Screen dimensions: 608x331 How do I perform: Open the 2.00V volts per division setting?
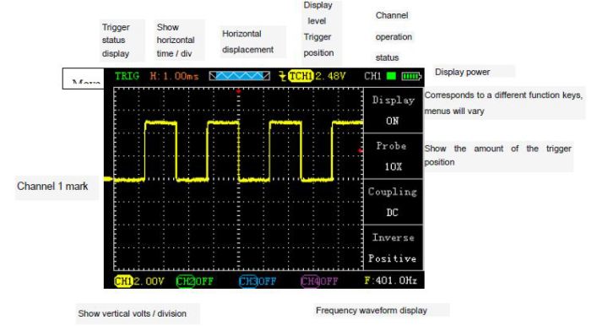click(149, 281)
